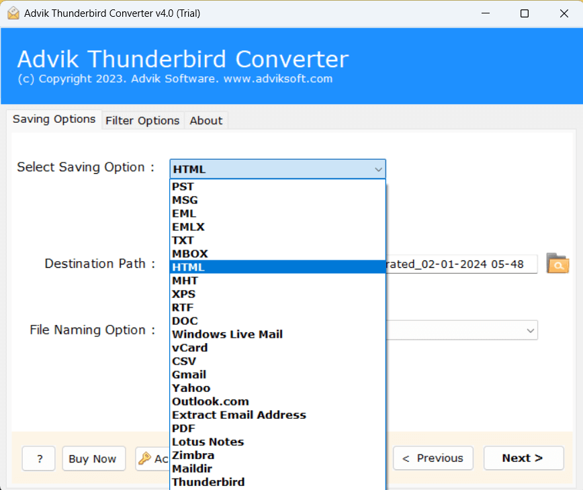The width and height of the screenshot is (583, 490).
Task: Choose Thunderbird from the list
Action: [x=278, y=482]
